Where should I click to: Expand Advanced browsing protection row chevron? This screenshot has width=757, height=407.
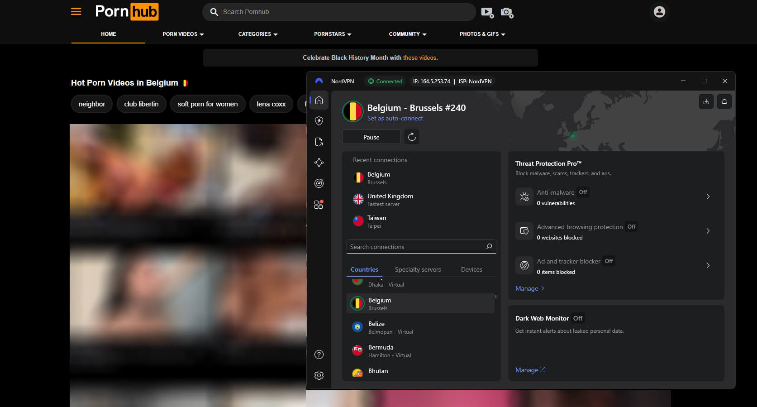[x=708, y=231]
